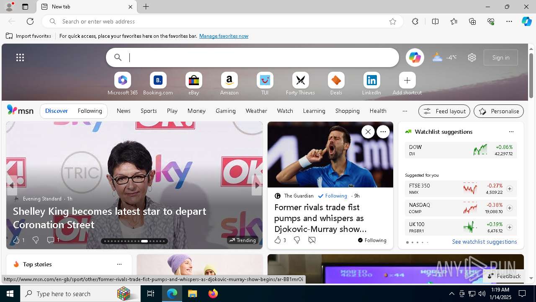Click the Following pill on Djokovic card

(x=372, y=240)
